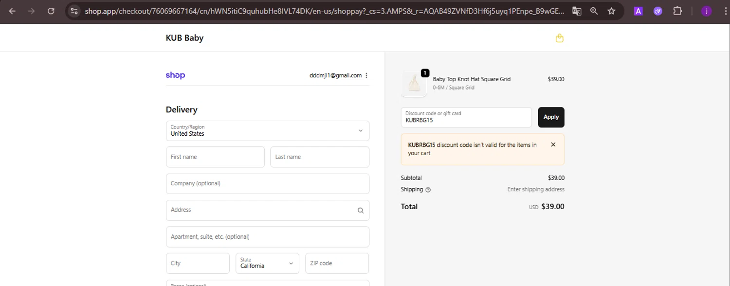Click the 'Enter shipping address' text
Viewport: 730px width, 286px height.
click(536, 190)
